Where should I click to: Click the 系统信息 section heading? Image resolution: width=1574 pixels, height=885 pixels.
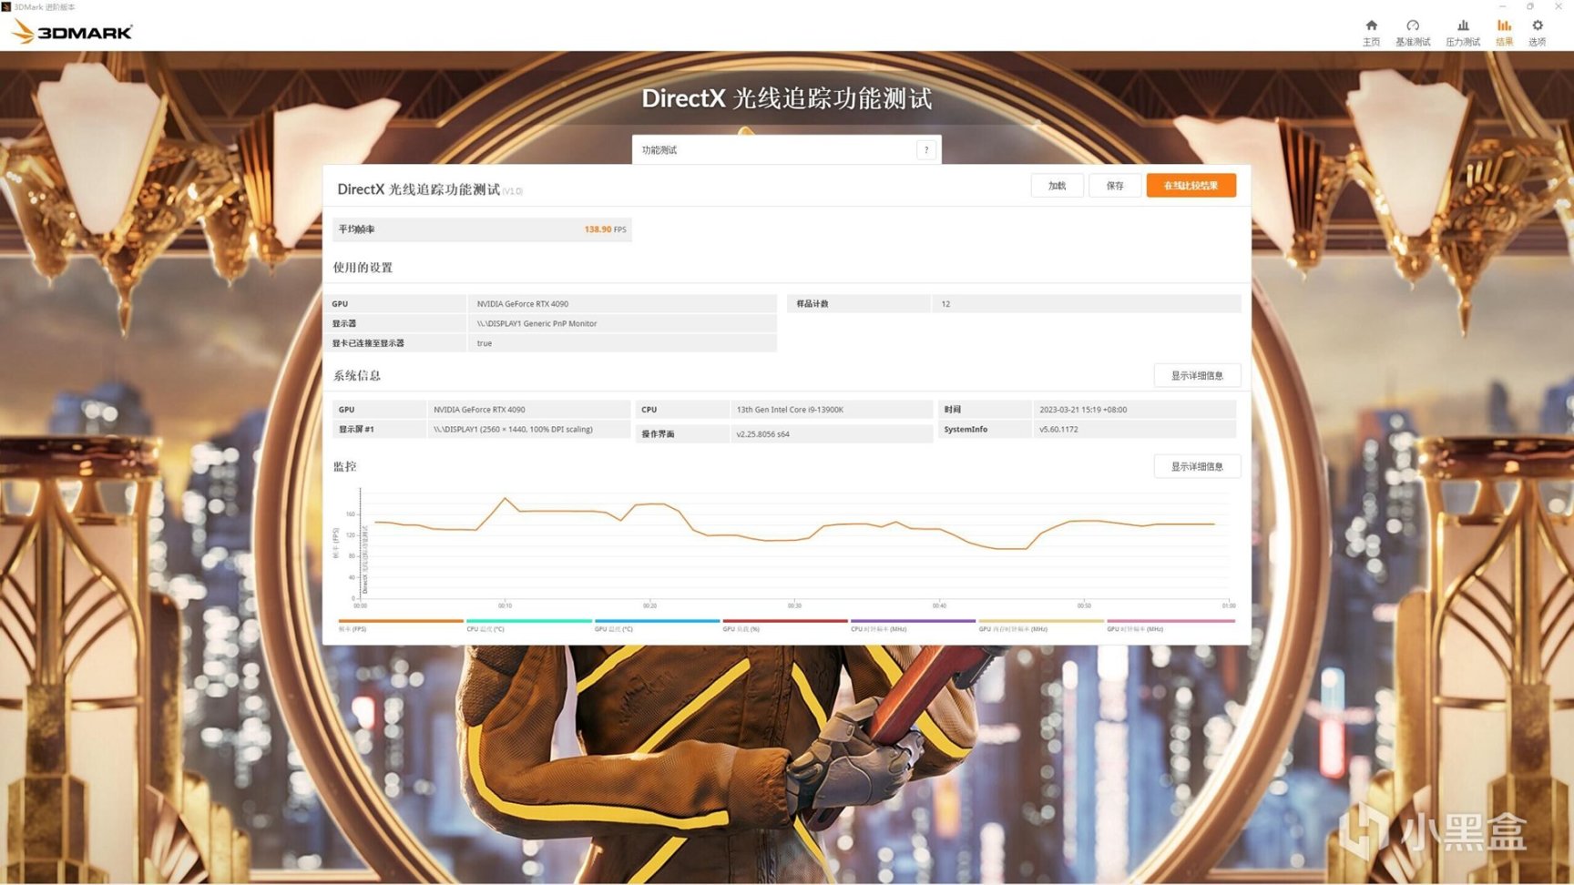click(x=357, y=375)
